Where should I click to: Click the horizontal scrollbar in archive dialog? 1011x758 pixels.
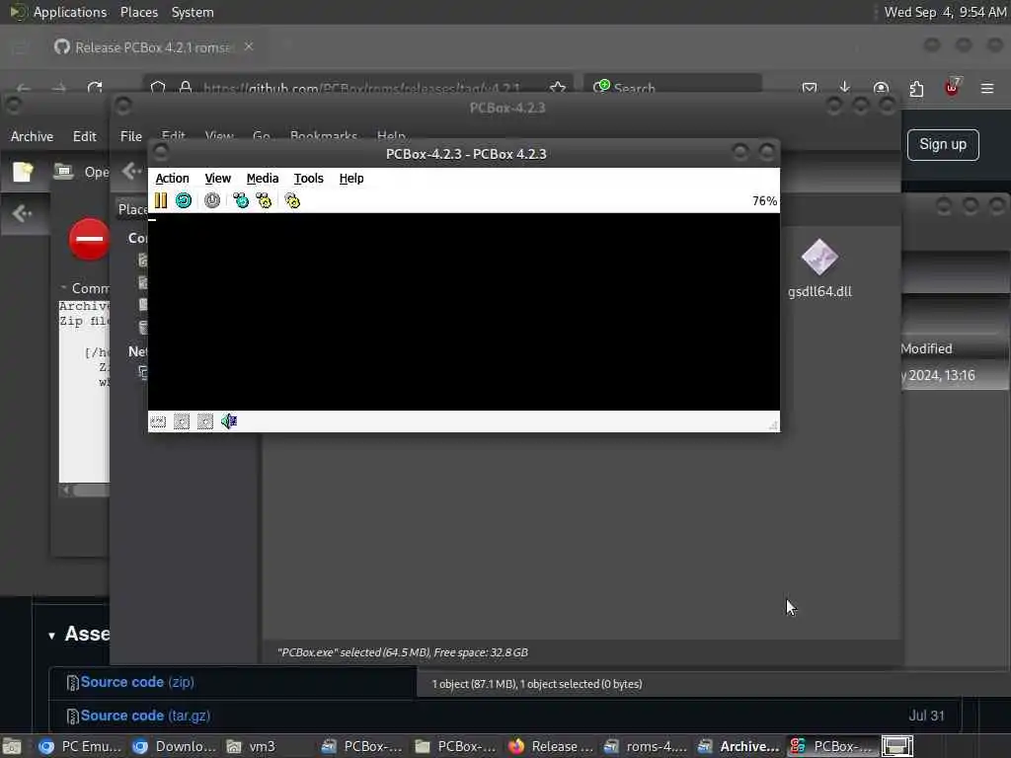coord(85,490)
